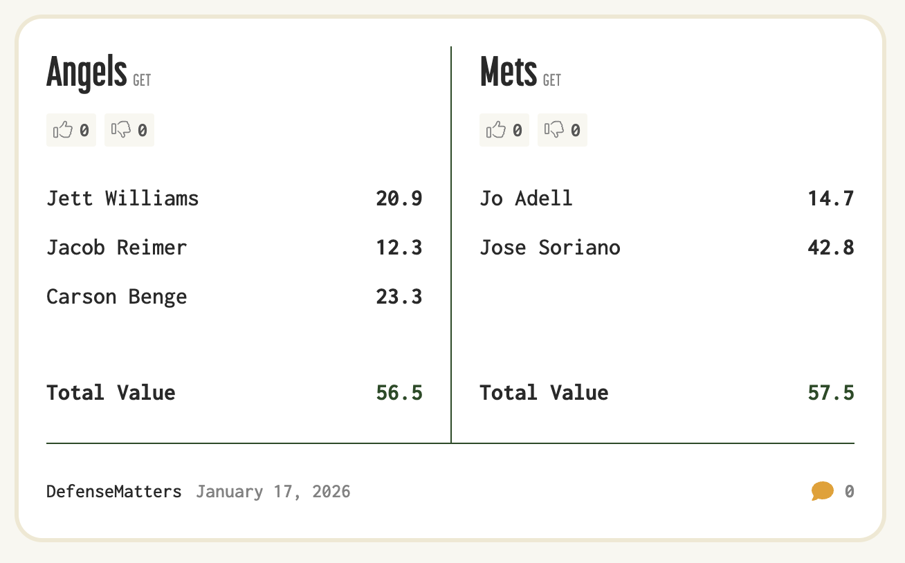Viewport: 905px width, 563px height.
Task: Click Angels total value 56.5
Action: (x=399, y=393)
